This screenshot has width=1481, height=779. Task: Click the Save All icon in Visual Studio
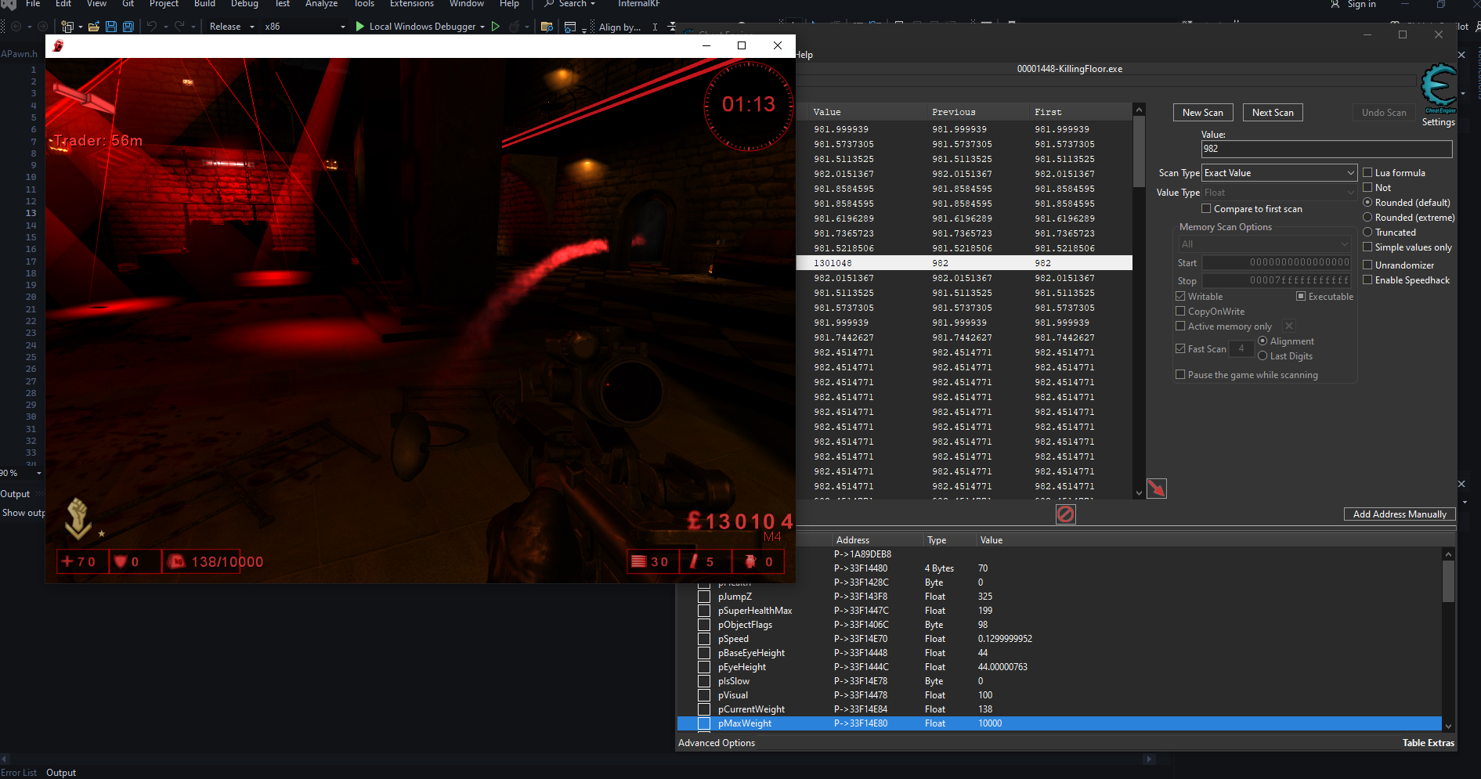click(128, 26)
